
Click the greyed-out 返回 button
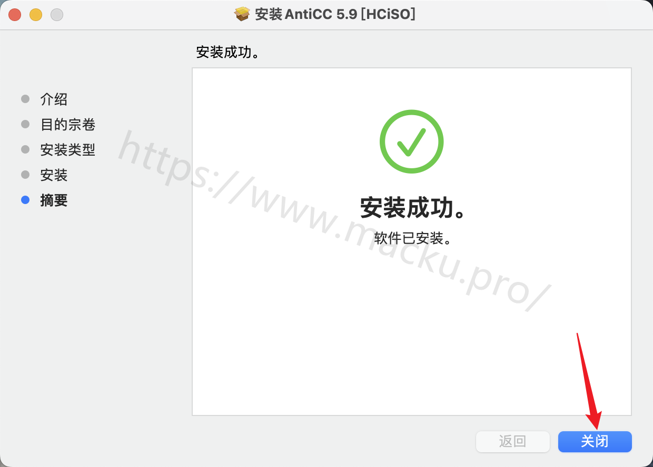point(512,441)
